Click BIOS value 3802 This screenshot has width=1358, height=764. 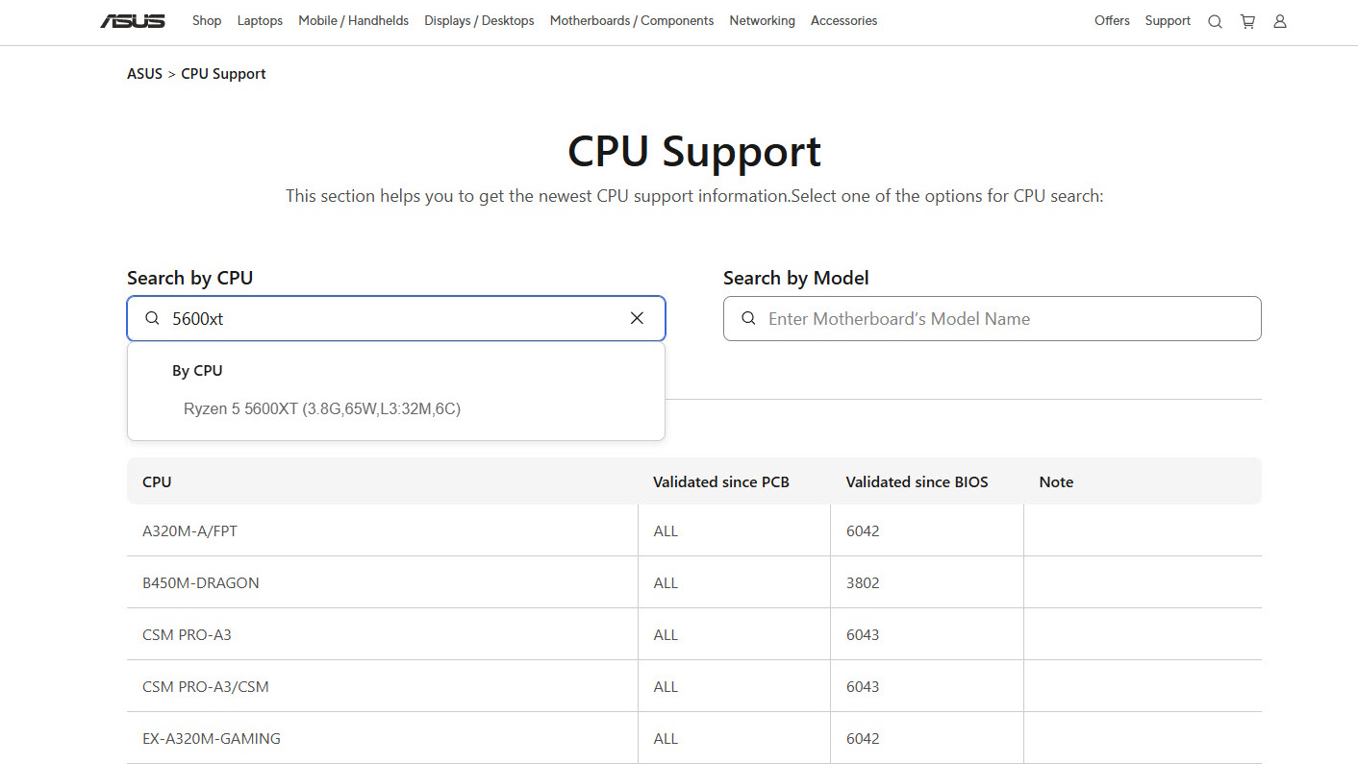coord(863,582)
